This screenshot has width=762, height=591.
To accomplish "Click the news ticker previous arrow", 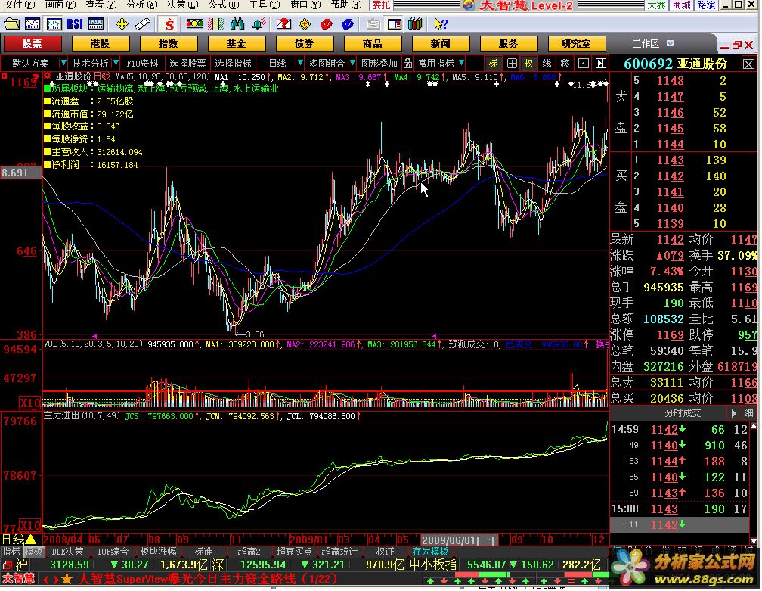I will (x=46, y=580).
